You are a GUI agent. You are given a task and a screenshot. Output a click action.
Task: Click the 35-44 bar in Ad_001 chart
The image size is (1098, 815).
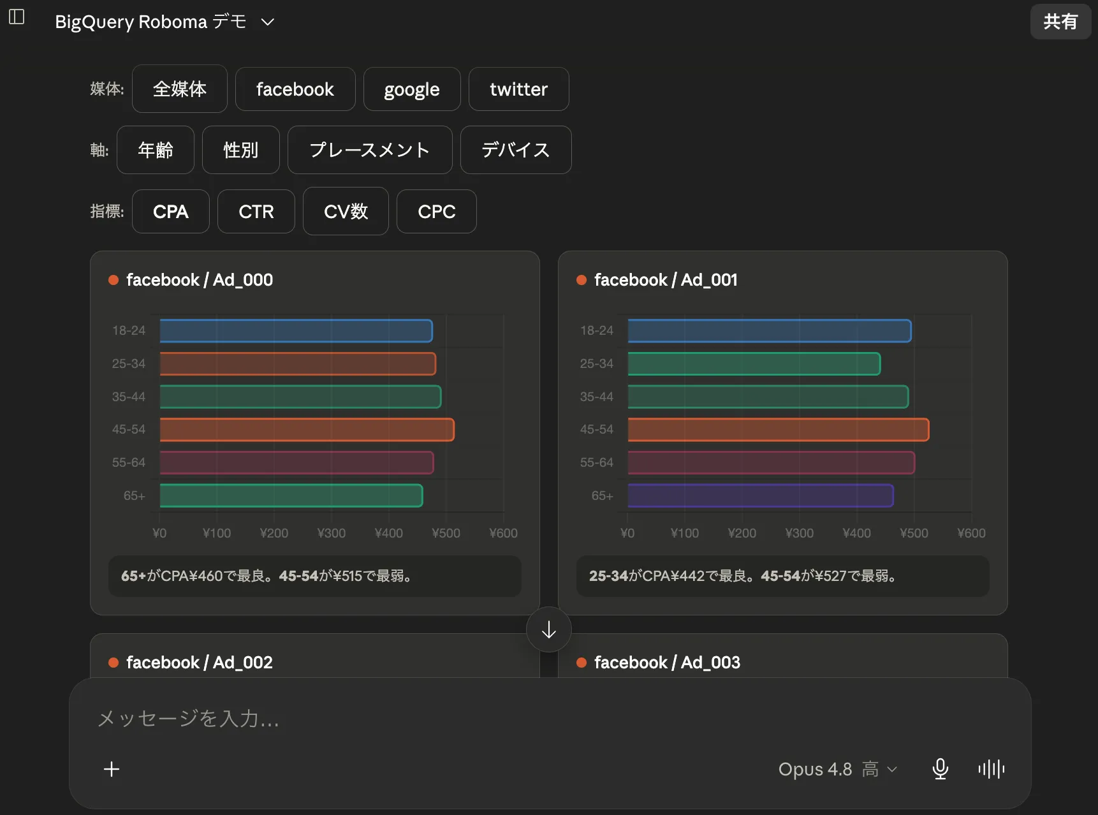(768, 397)
